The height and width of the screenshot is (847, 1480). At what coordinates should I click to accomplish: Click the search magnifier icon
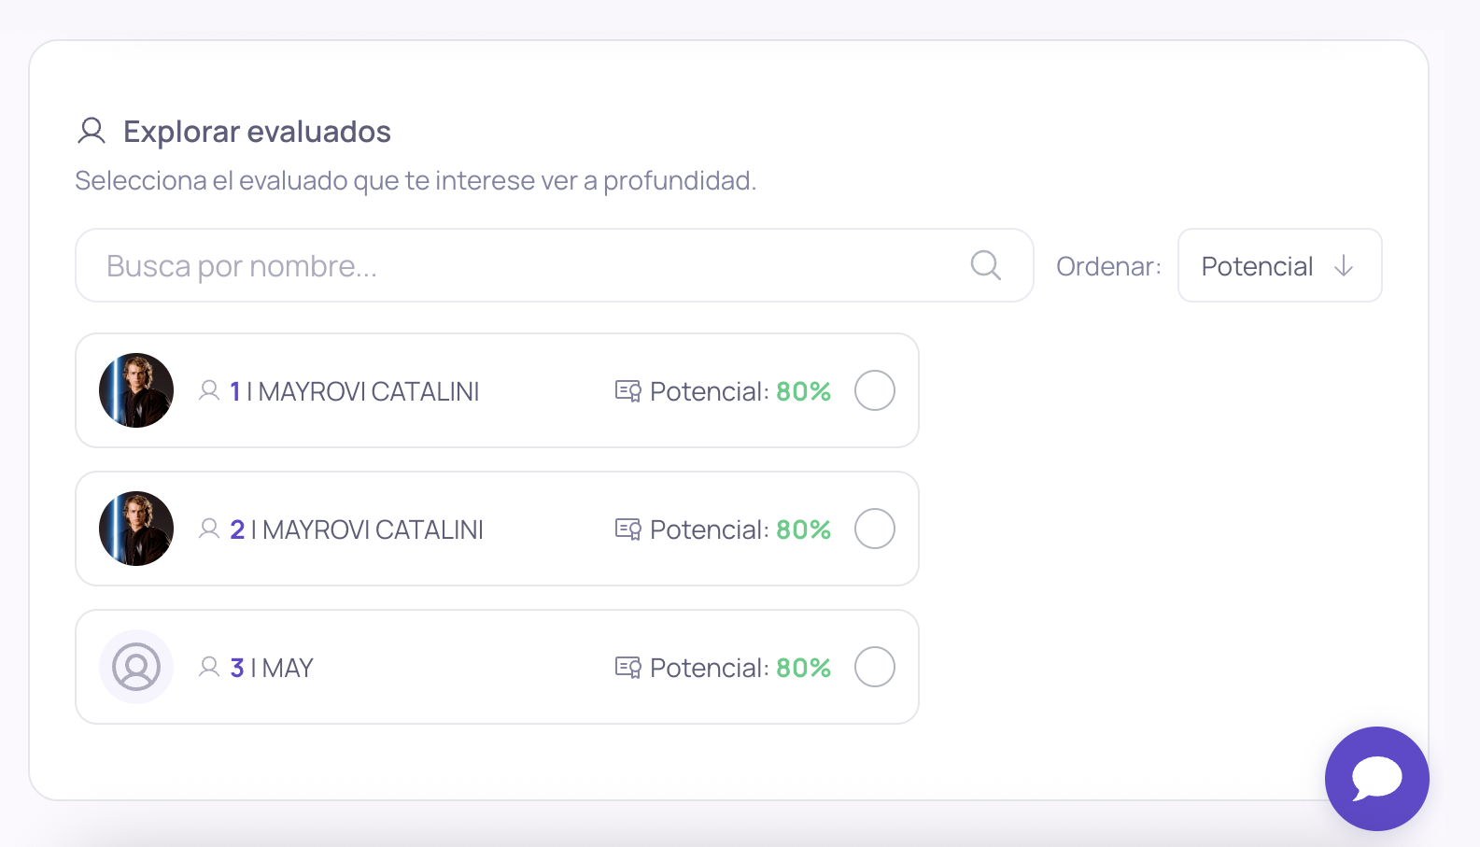click(985, 265)
